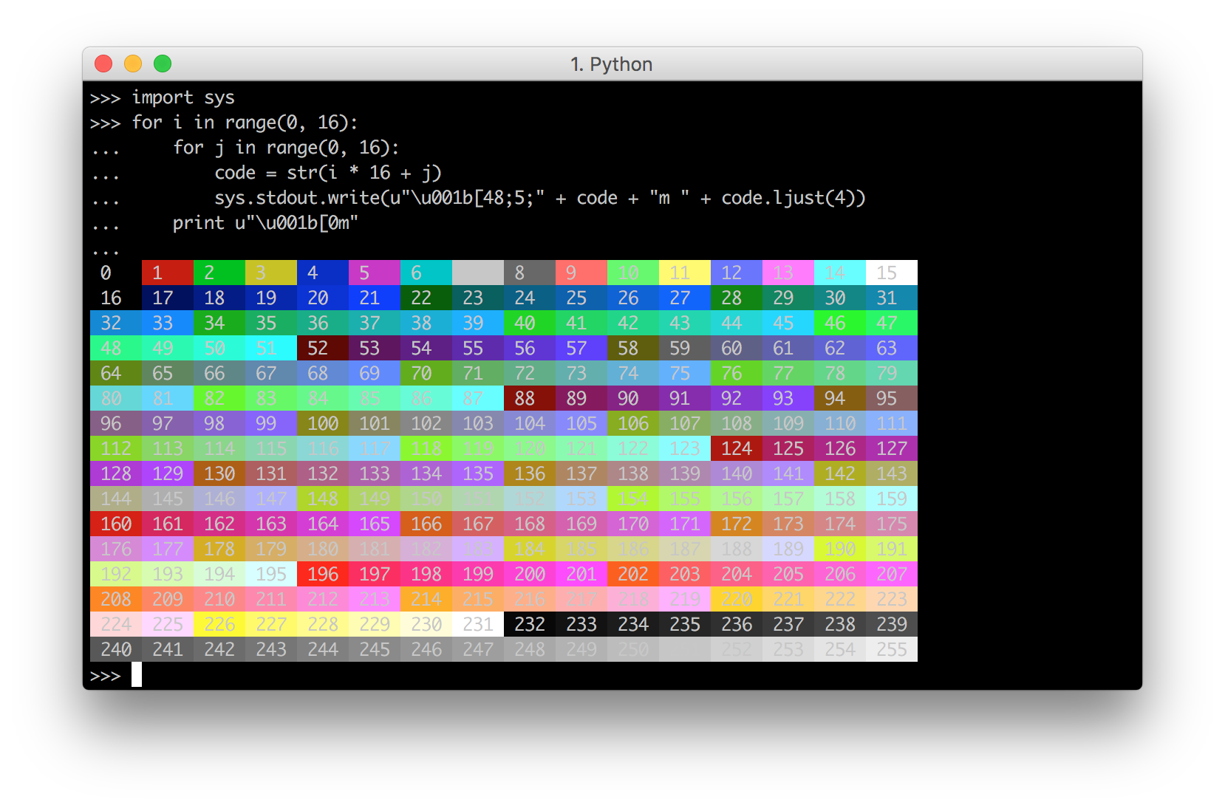The width and height of the screenshot is (1225, 808).
Task: Select the deep blue swatch 21
Action: click(374, 298)
